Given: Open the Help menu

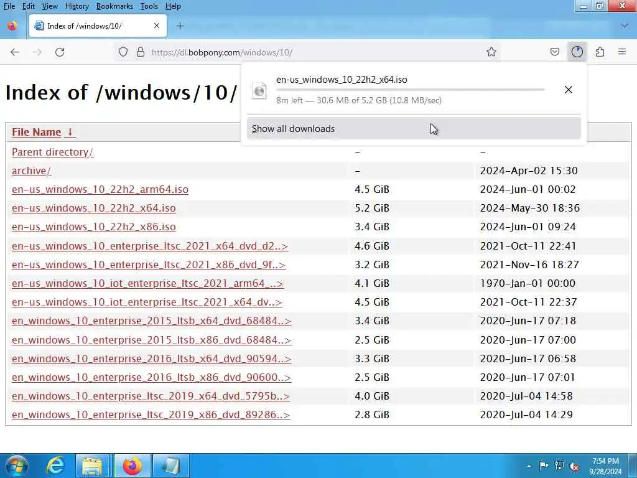Looking at the screenshot, I should [x=173, y=6].
